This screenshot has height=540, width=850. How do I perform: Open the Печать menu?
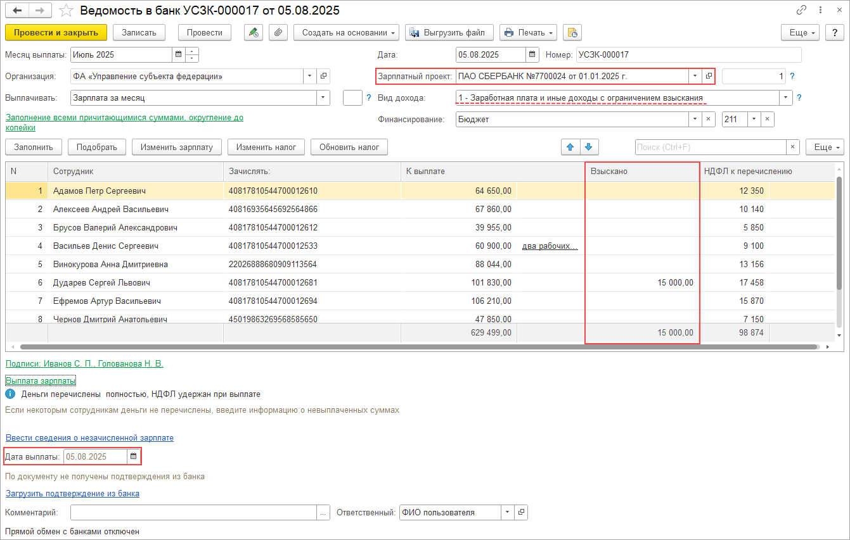point(528,32)
